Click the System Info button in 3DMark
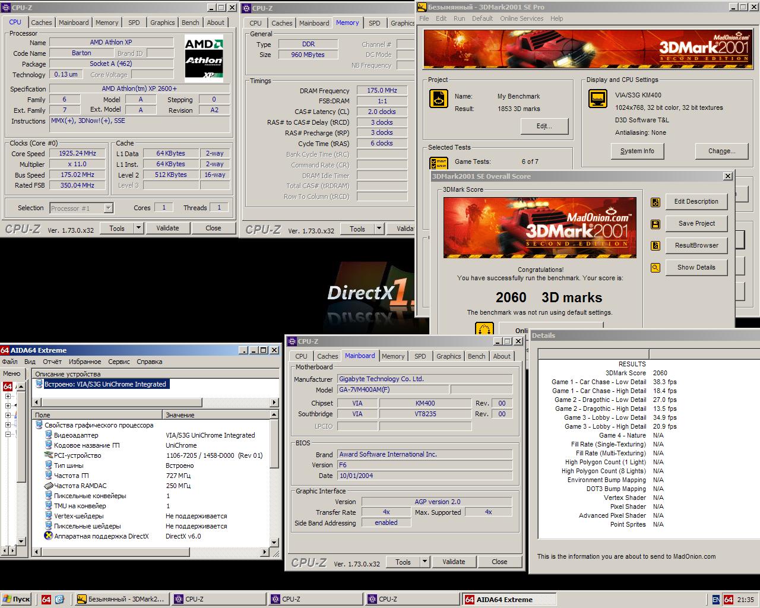760x608 pixels. [x=637, y=151]
